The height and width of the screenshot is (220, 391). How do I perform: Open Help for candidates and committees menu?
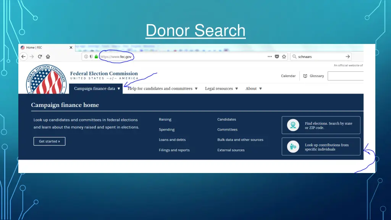(x=163, y=89)
